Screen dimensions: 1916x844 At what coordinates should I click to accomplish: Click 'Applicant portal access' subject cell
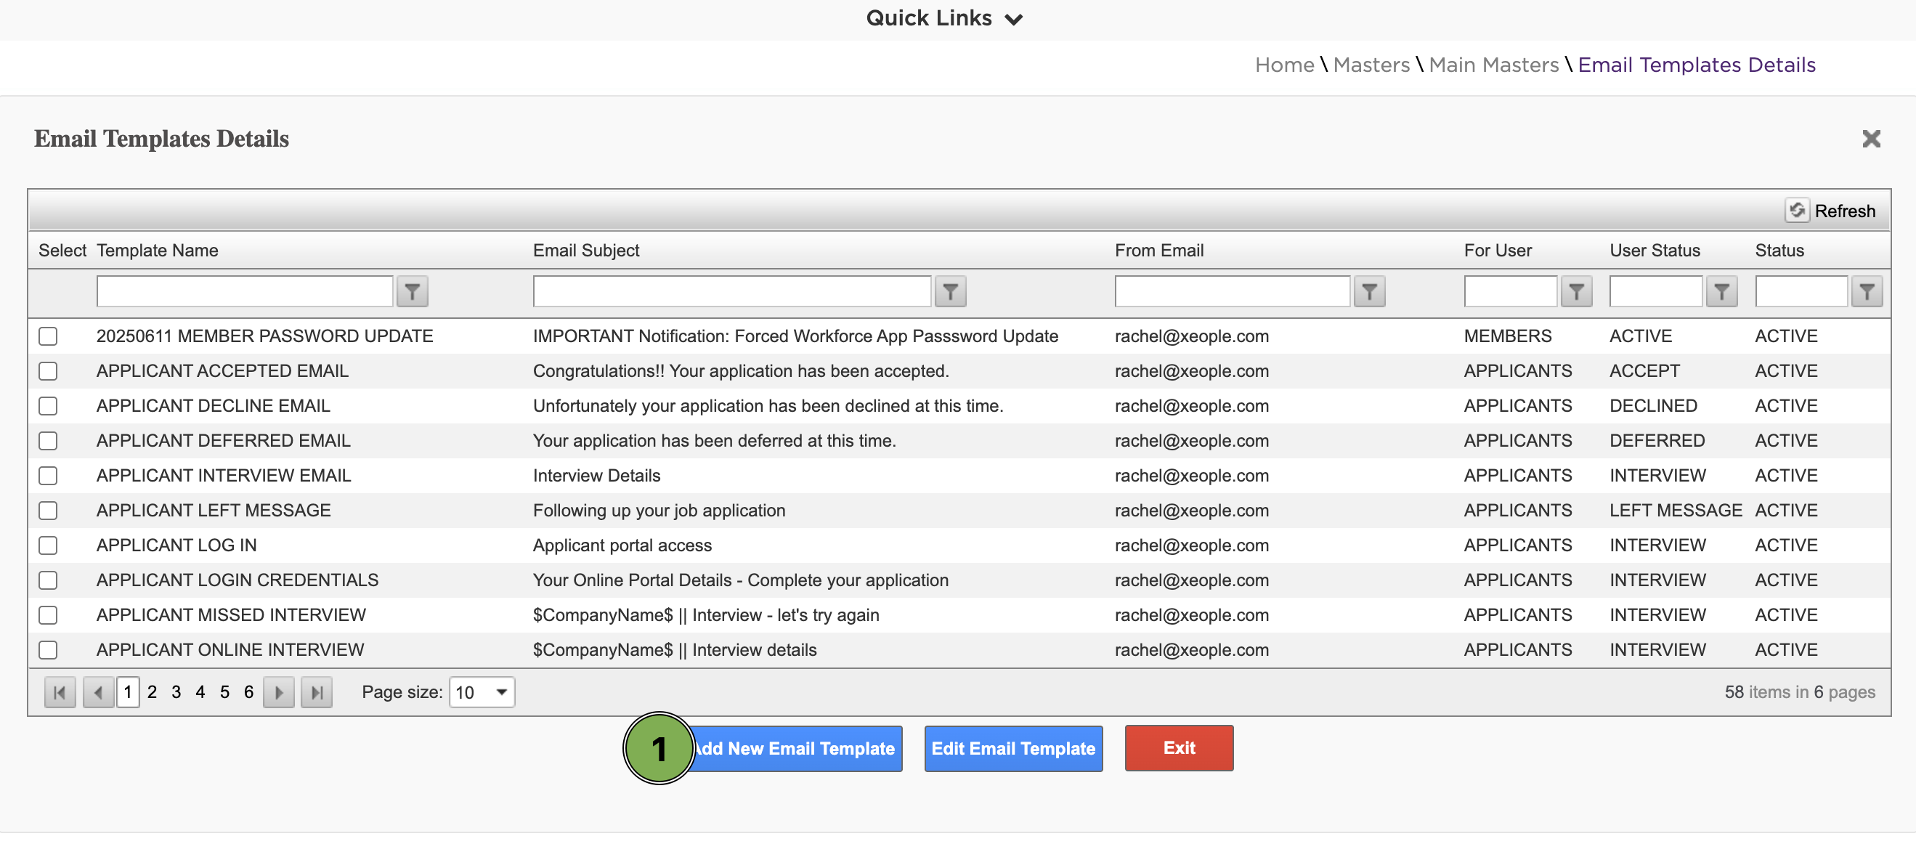622,545
